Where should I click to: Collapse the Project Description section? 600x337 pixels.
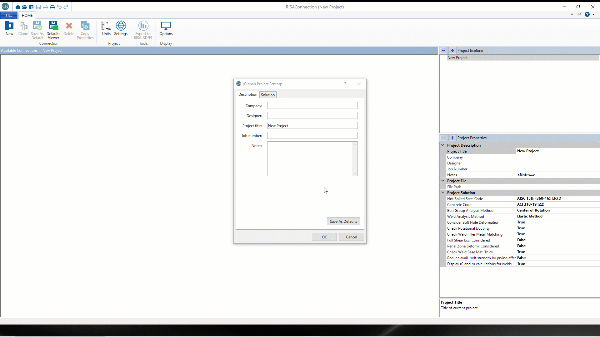pos(443,145)
